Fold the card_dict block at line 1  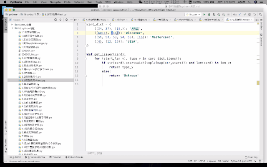86,24
